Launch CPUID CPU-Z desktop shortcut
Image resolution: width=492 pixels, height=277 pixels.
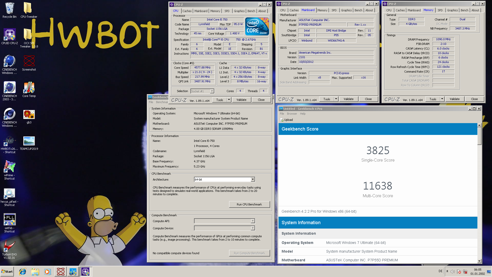click(x=9, y=36)
